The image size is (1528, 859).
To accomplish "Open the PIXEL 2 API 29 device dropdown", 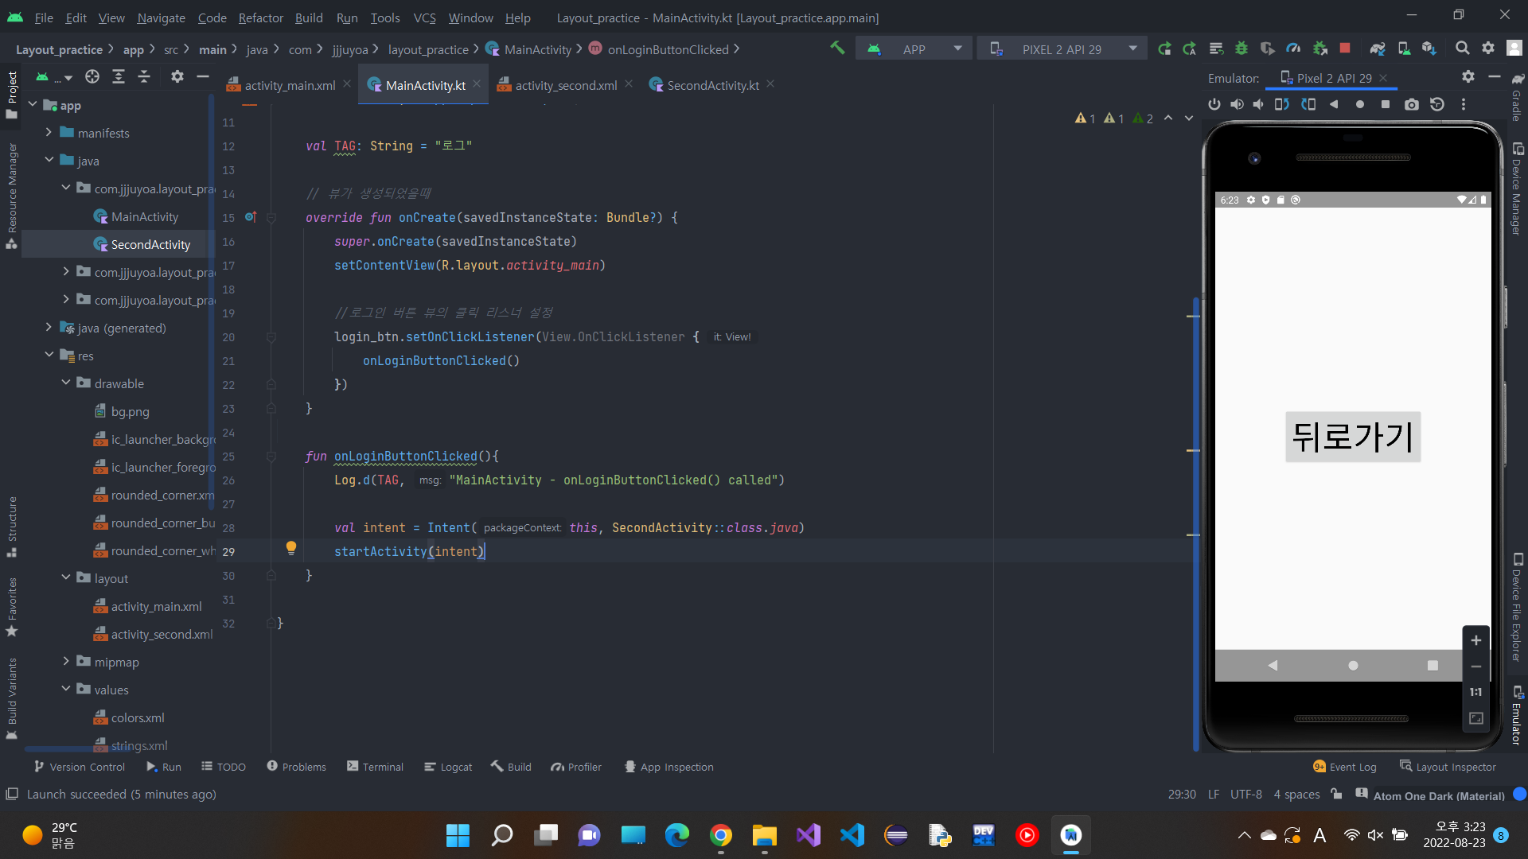I will [1062, 49].
